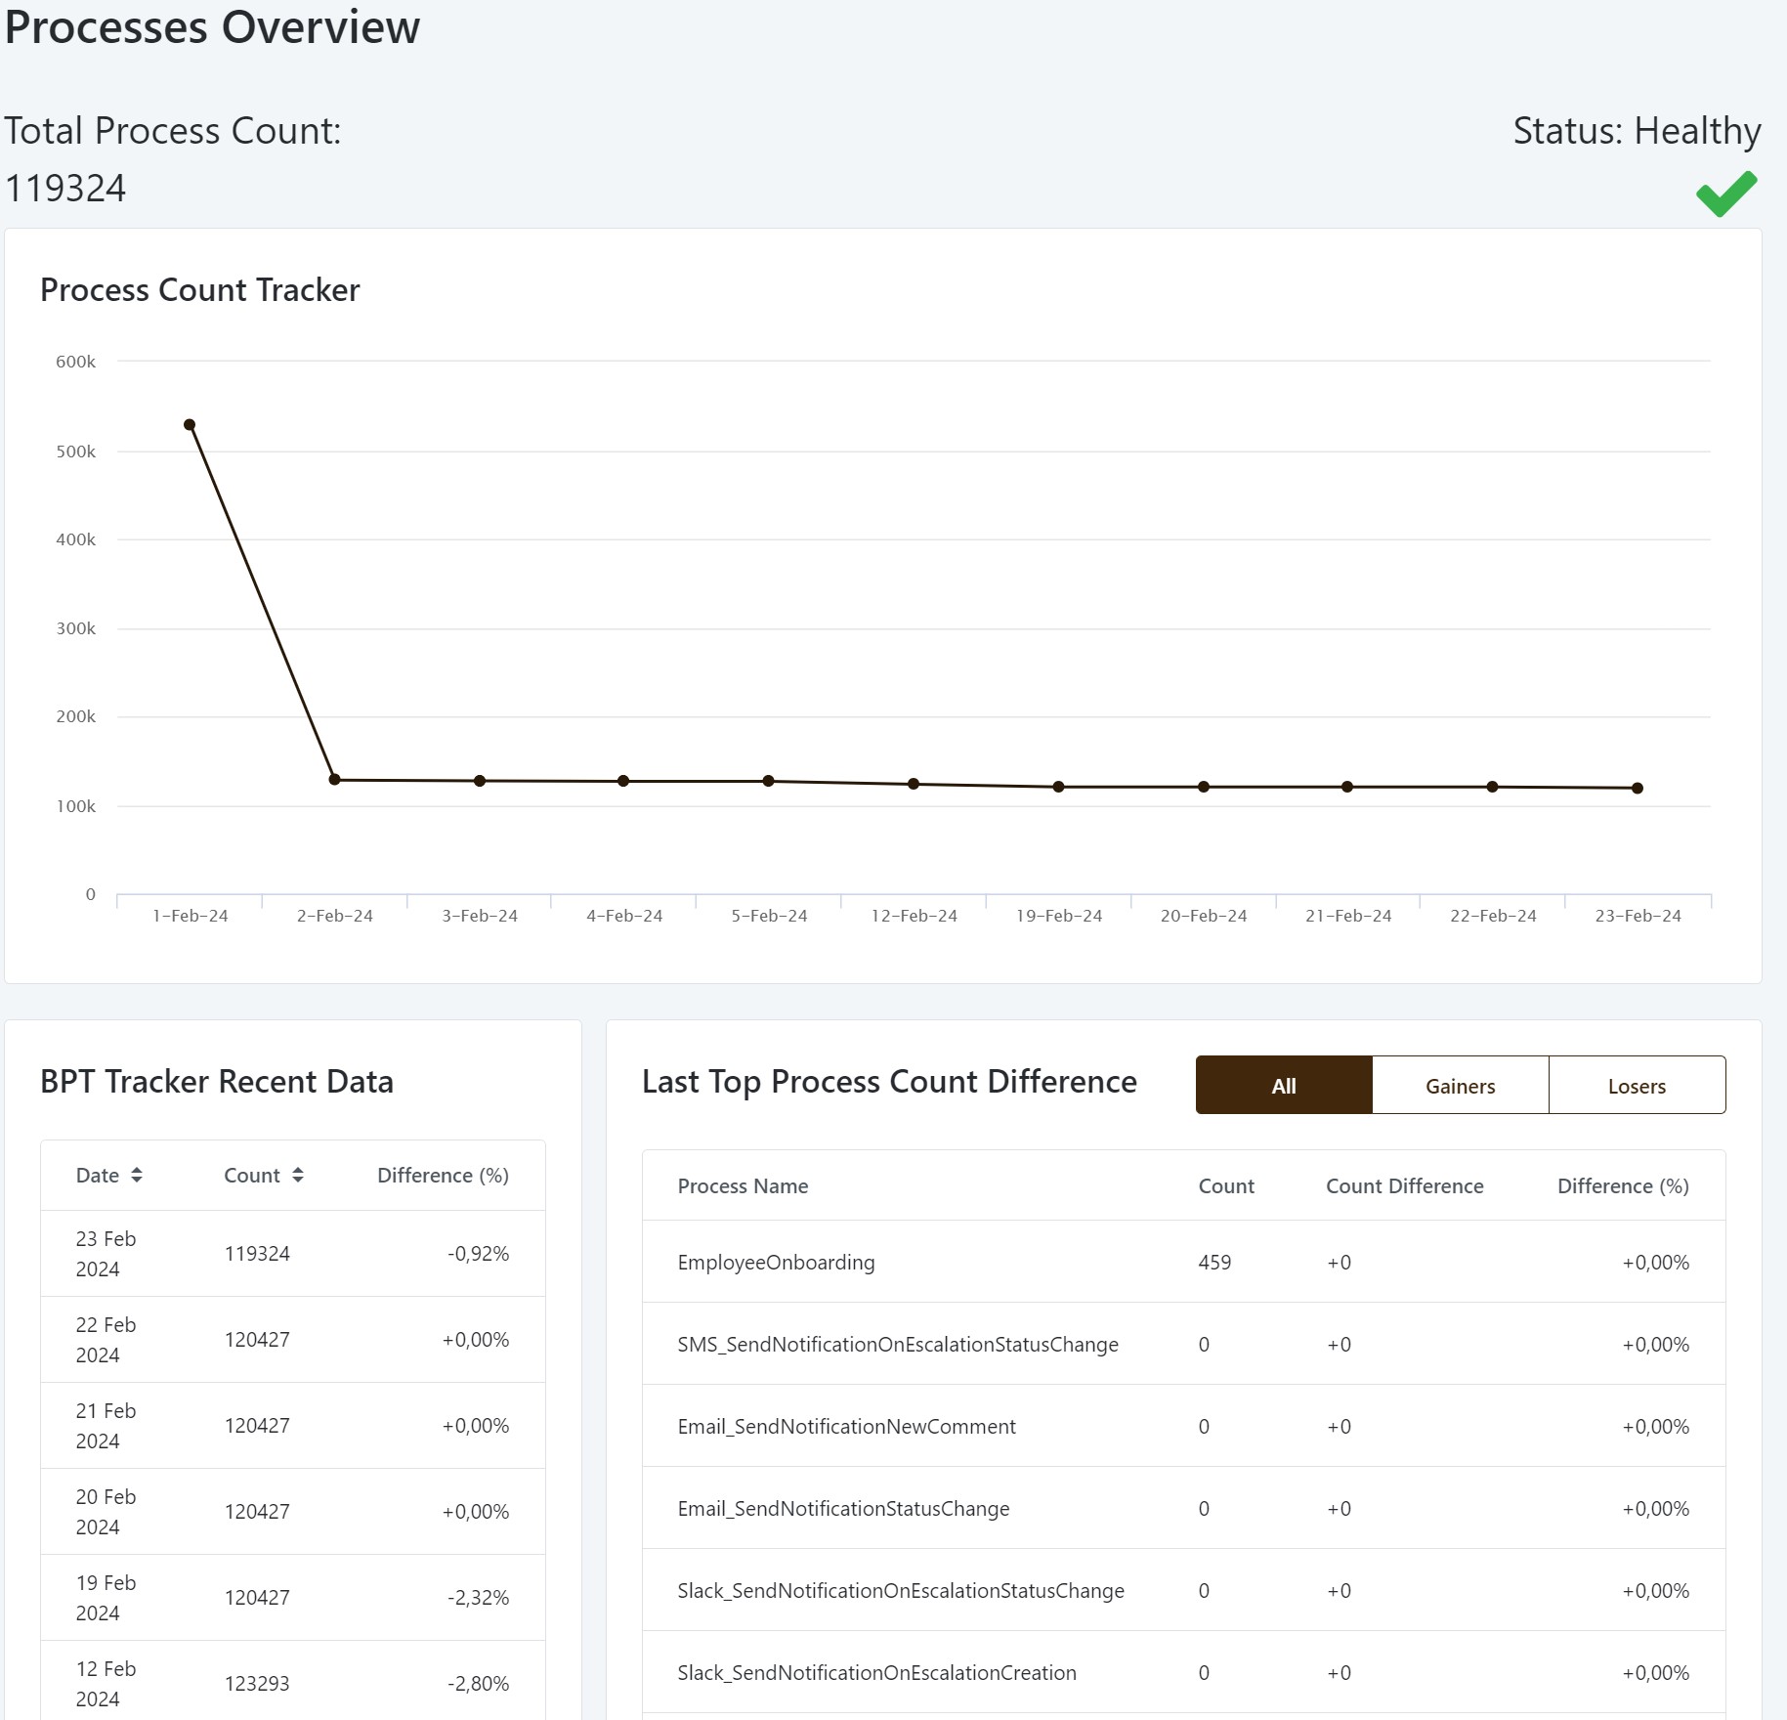Sort BPT Tracker table using the Date sort icon

pos(137,1175)
